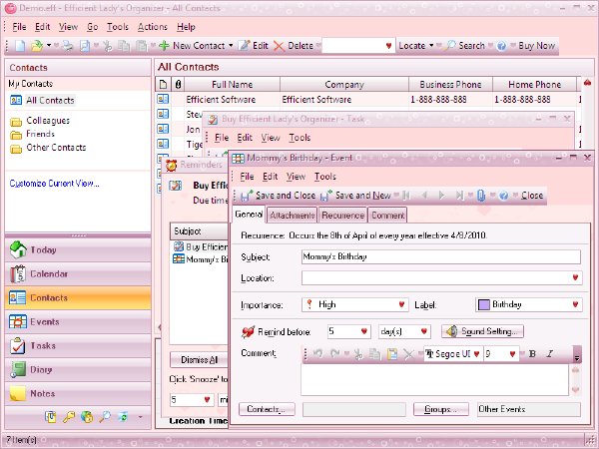599x449 pixels.
Task: Click the Edit pencil icon in main toolbar
Action: click(x=245, y=46)
